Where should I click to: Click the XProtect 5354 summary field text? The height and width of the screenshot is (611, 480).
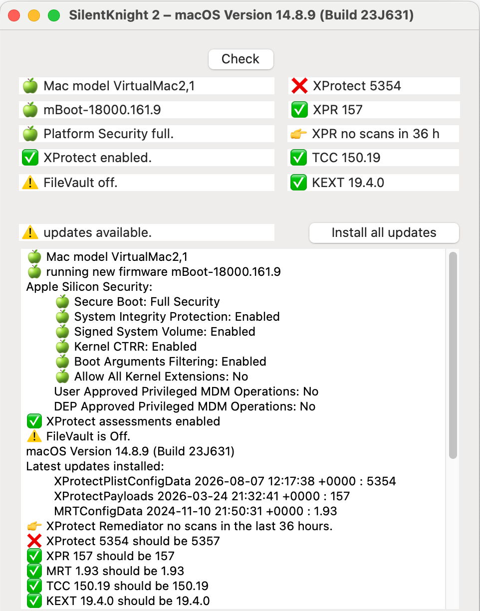click(x=357, y=86)
